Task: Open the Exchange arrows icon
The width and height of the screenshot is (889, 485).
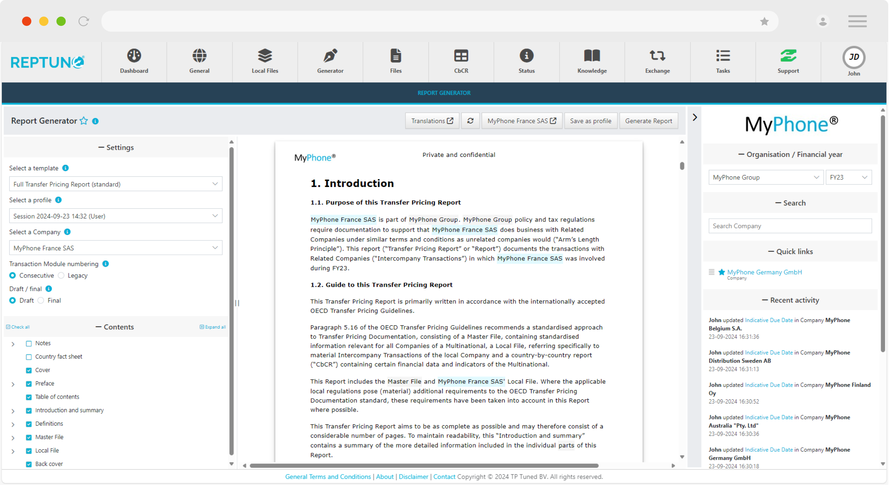Action: [657, 56]
